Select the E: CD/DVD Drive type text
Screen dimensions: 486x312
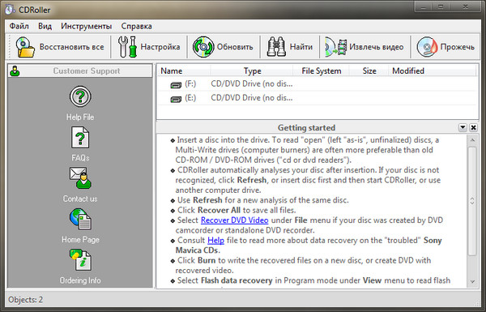251,98
